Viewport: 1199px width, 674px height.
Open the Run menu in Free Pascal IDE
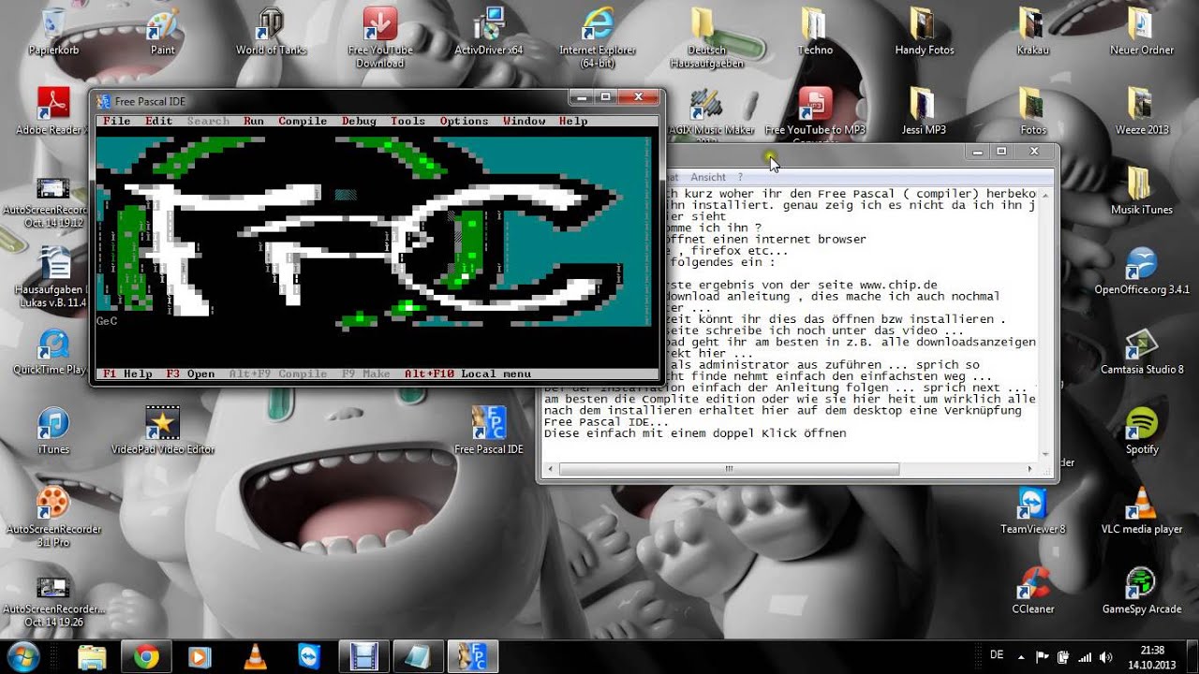tap(254, 121)
